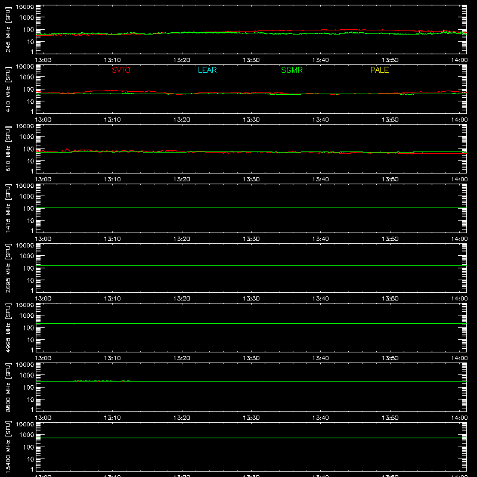Select the 4995 MHz [SFU] axis title
This screenshot has width=477, height=477.
tap(8, 327)
